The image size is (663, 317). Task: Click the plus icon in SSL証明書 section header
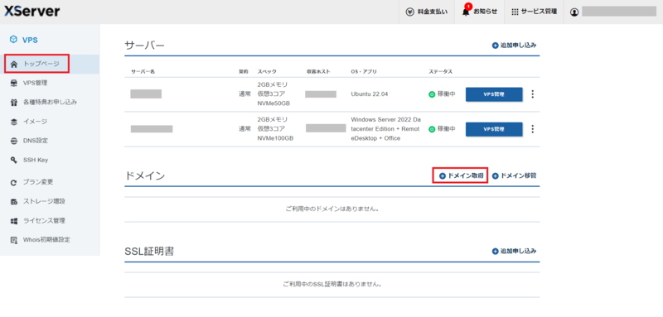click(495, 251)
